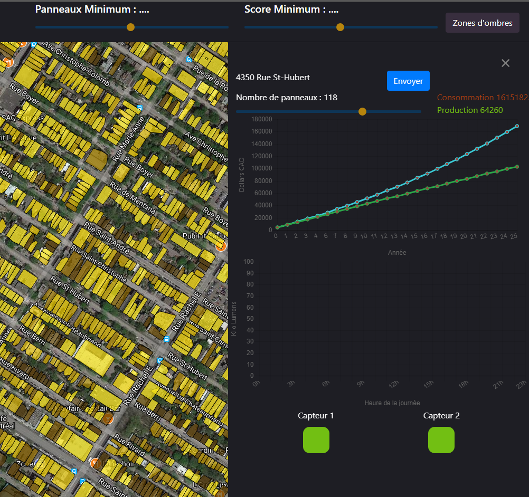Close the building details panel with X
Viewport: 529px width, 497px height.
tap(505, 63)
